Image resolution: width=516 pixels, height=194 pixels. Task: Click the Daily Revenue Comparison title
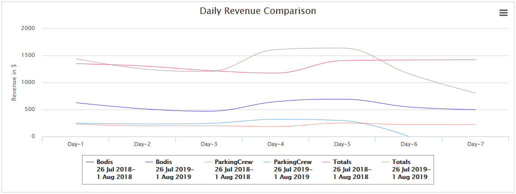(x=258, y=11)
